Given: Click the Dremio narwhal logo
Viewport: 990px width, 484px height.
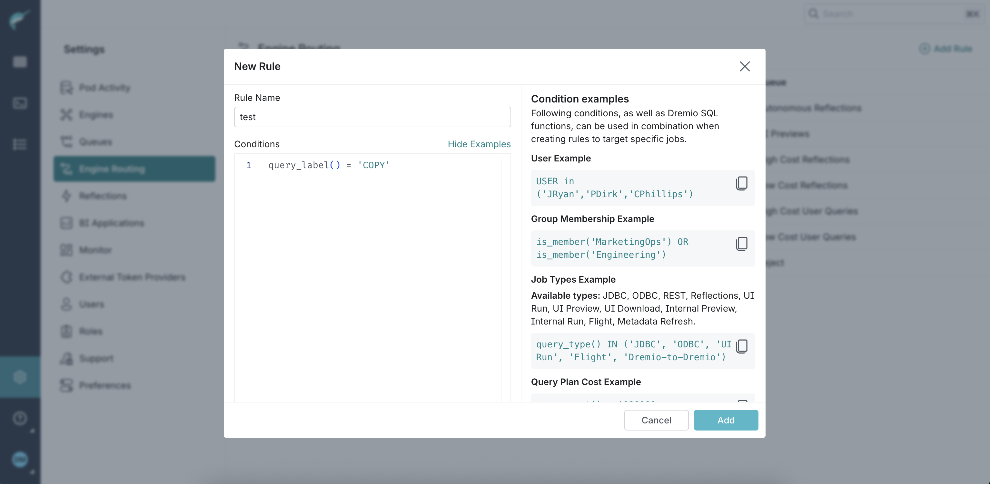Looking at the screenshot, I should [x=19, y=19].
